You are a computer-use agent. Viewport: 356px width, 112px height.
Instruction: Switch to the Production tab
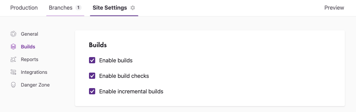[x=24, y=8]
